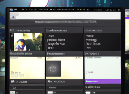Open the yellow-green highlighted menu bar item
Screen dimensions: 129x94
tap(81, 10)
